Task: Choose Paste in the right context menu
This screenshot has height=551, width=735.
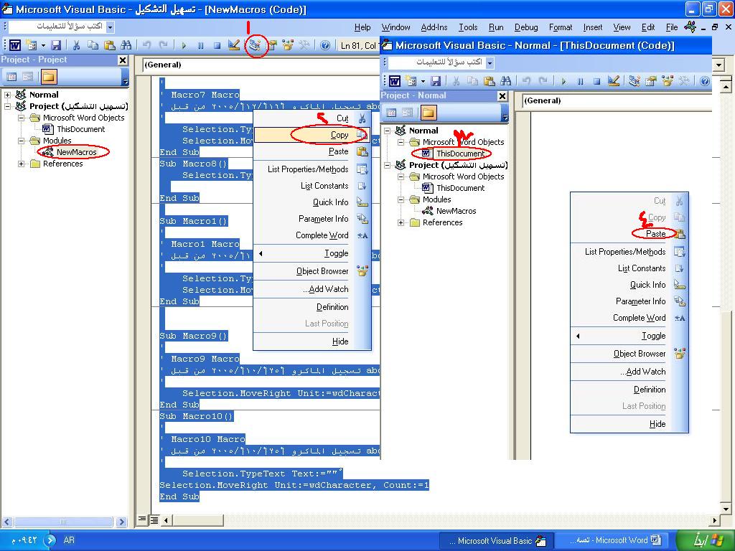Action: (629, 234)
